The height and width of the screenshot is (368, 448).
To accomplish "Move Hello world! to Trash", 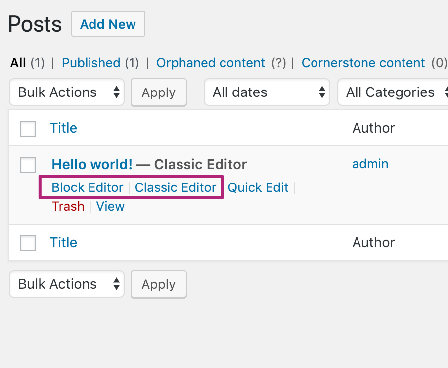I will 68,206.
